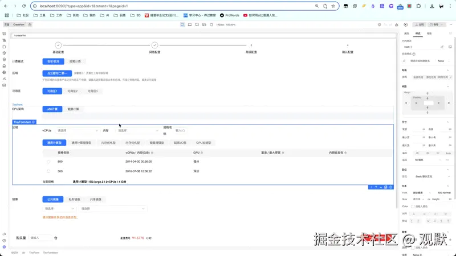The height and width of the screenshot is (256, 456).
Task: Select the radio button in the 800 row
Action: click(48, 162)
